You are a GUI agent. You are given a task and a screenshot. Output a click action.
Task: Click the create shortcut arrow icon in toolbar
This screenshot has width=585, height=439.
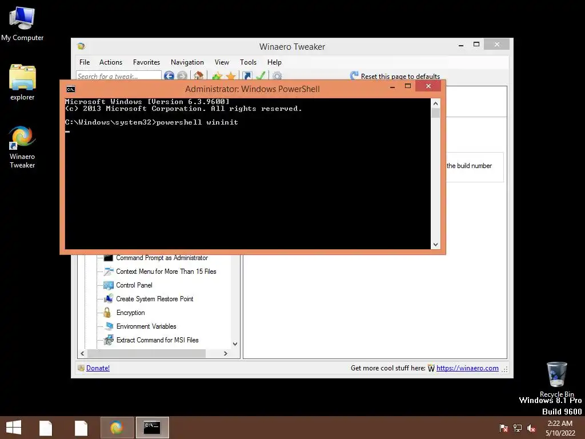[x=247, y=76]
